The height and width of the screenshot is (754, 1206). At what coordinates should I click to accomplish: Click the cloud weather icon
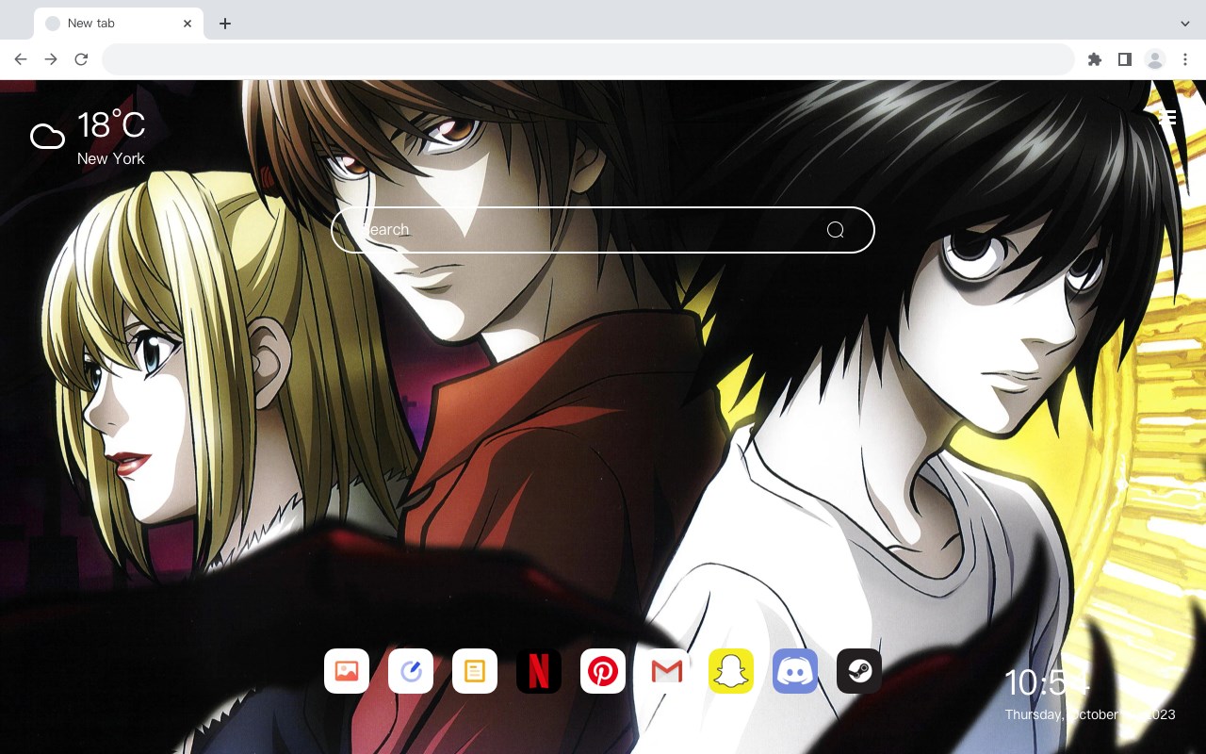pos(47,137)
